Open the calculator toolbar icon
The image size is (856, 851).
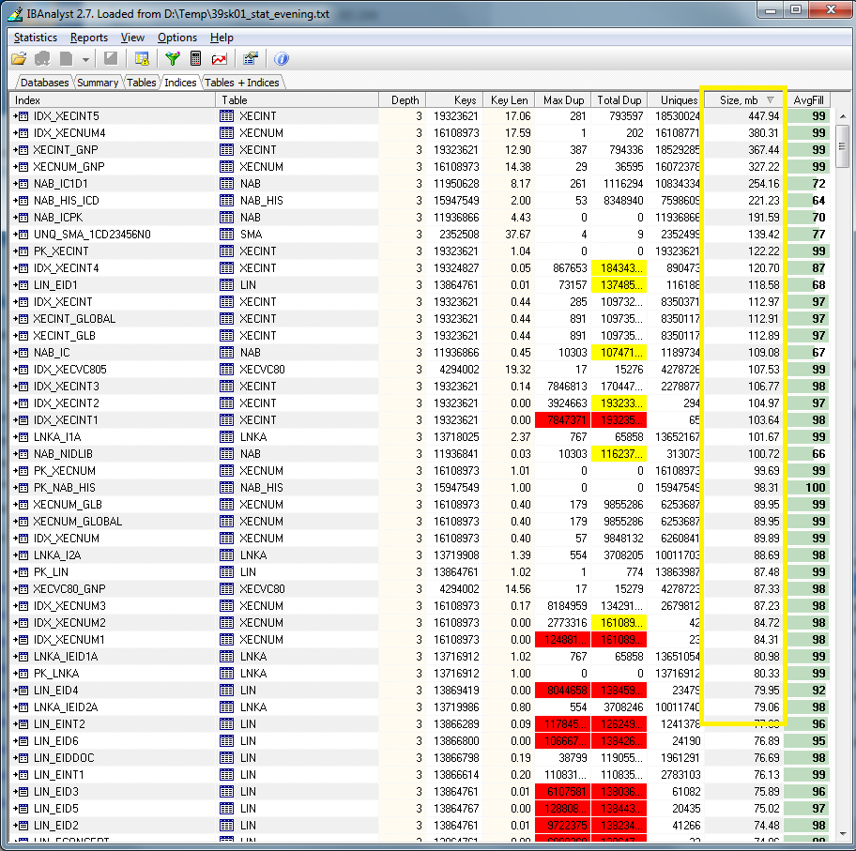coord(195,59)
